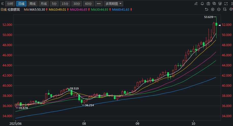This screenshot has height=126, width=233.
Task: Click the MA20:46.65 indicator value
Action: [79, 10]
